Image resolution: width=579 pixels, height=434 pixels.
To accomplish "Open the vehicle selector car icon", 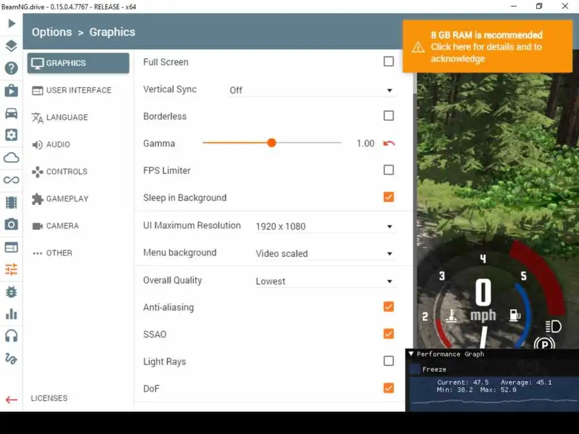I will [x=11, y=113].
